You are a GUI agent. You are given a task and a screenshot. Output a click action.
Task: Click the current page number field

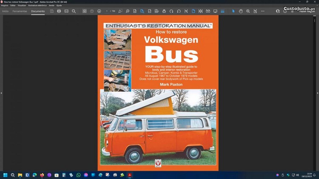click(x=107, y=11)
